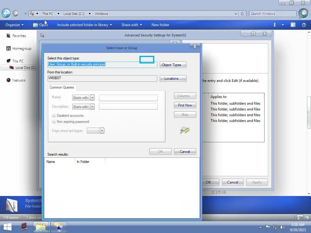Click the change view icon

[275, 25]
